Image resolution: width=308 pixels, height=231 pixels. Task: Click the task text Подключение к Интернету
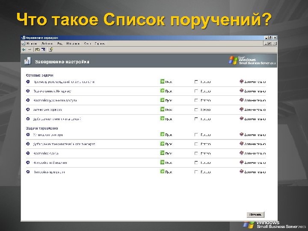(52, 91)
